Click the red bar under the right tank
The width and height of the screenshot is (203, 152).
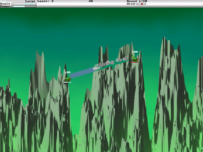click(x=135, y=62)
